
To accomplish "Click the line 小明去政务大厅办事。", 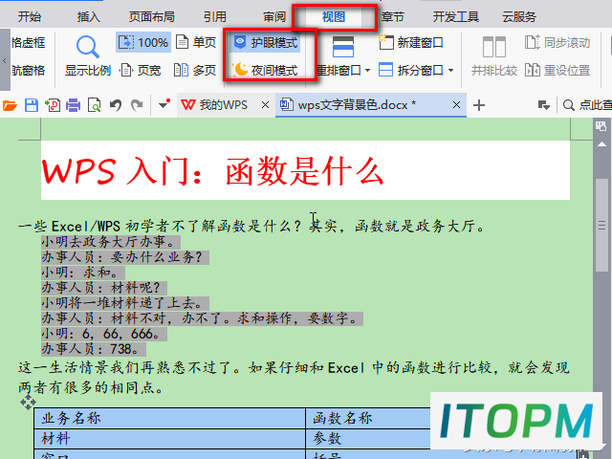I will click(x=111, y=242).
